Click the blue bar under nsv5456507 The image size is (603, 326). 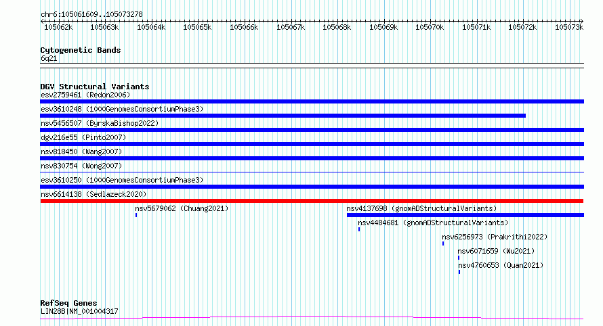pos(312,130)
